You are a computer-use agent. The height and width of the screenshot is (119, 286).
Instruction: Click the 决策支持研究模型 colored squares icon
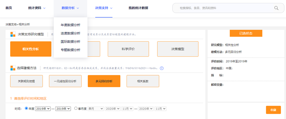point(13,34)
